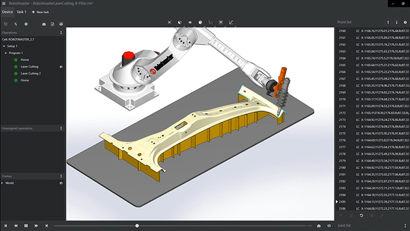This screenshot has width=410, height=231.
Task: Toggle visibility eye of Laser Cutting
Action: pos(61,67)
